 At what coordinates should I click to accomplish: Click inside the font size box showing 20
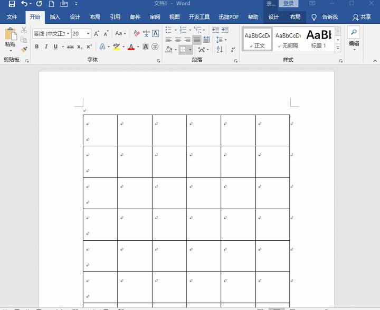tap(79, 33)
